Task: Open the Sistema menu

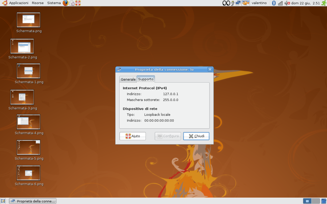Action: click(54, 3)
